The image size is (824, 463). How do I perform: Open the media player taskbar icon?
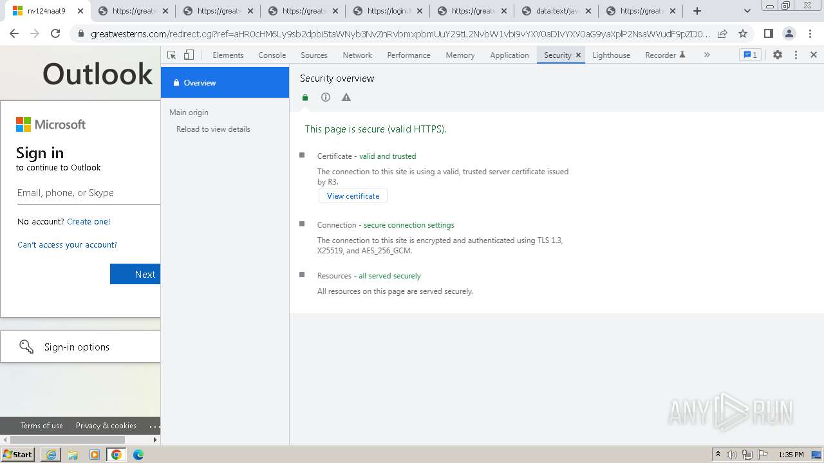[x=95, y=455]
